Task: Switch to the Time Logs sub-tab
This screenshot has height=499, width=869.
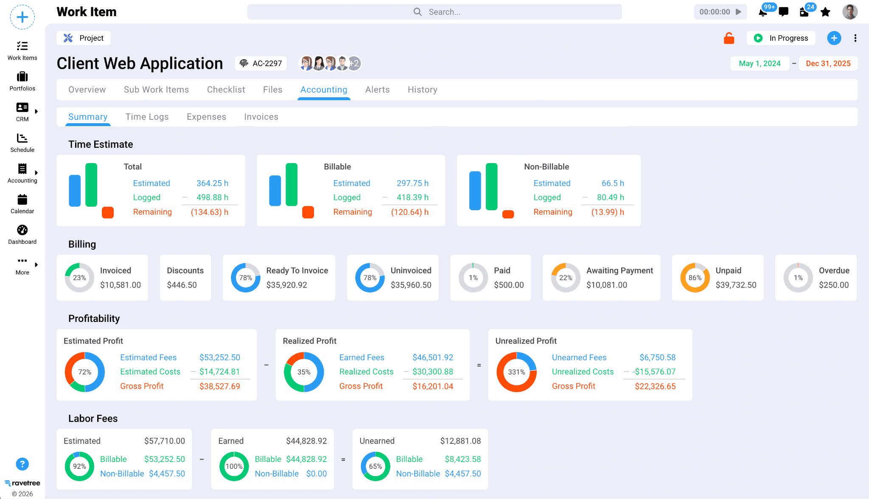Action: 147,116
